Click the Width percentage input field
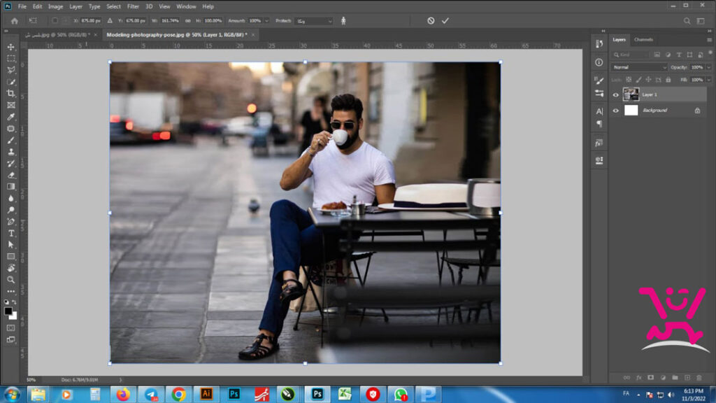The height and width of the screenshot is (403, 716). tap(171, 21)
